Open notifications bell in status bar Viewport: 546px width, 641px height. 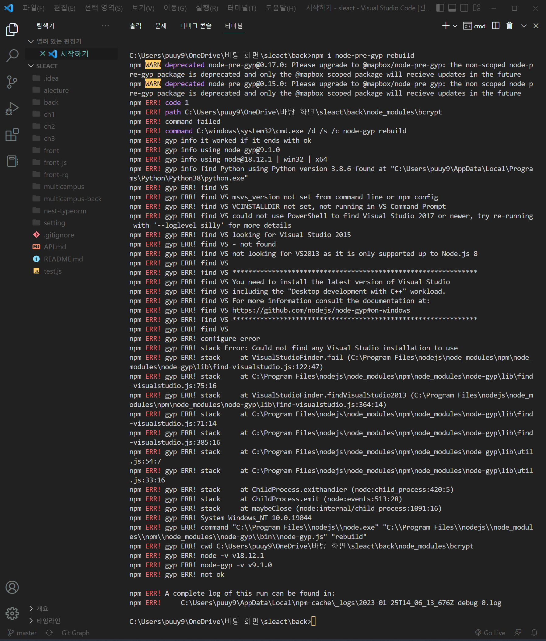tap(534, 633)
